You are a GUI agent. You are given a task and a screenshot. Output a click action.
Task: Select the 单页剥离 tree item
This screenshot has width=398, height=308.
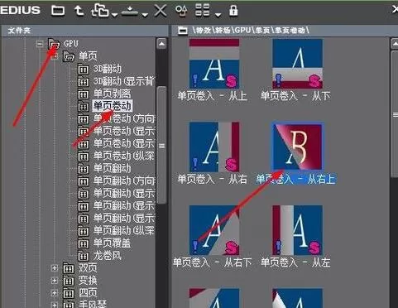coord(112,94)
